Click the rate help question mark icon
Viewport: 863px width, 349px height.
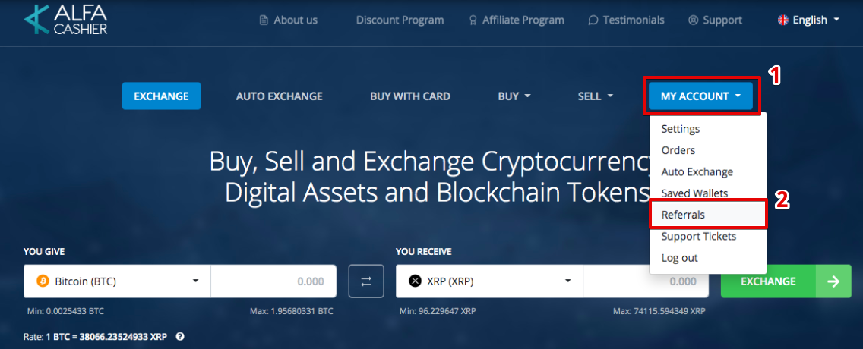pyautogui.click(x=179, y=336)
